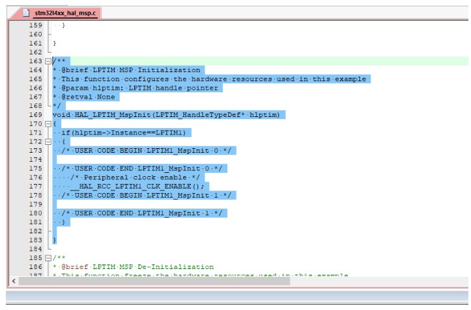471x310 pixels.
Task: Click line number 169 in the gutter
Action: 35,115
